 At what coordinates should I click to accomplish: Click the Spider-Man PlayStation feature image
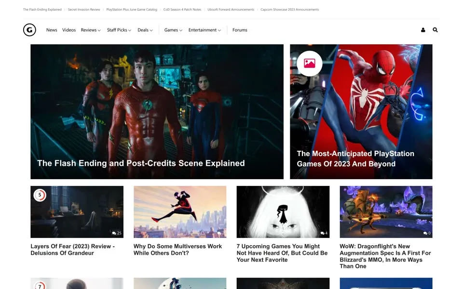(361, 112)
